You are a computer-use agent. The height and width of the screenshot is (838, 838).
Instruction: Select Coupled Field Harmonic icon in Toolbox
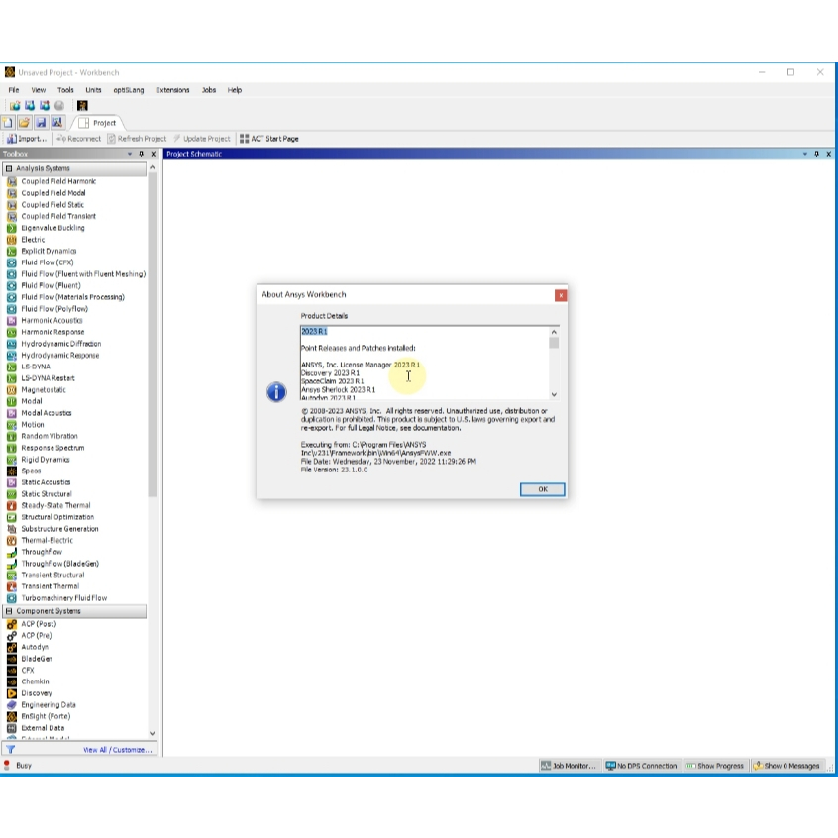(12, 181)
